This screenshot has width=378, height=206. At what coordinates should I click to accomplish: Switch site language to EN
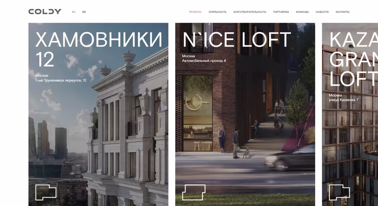(x=84, y=12)
